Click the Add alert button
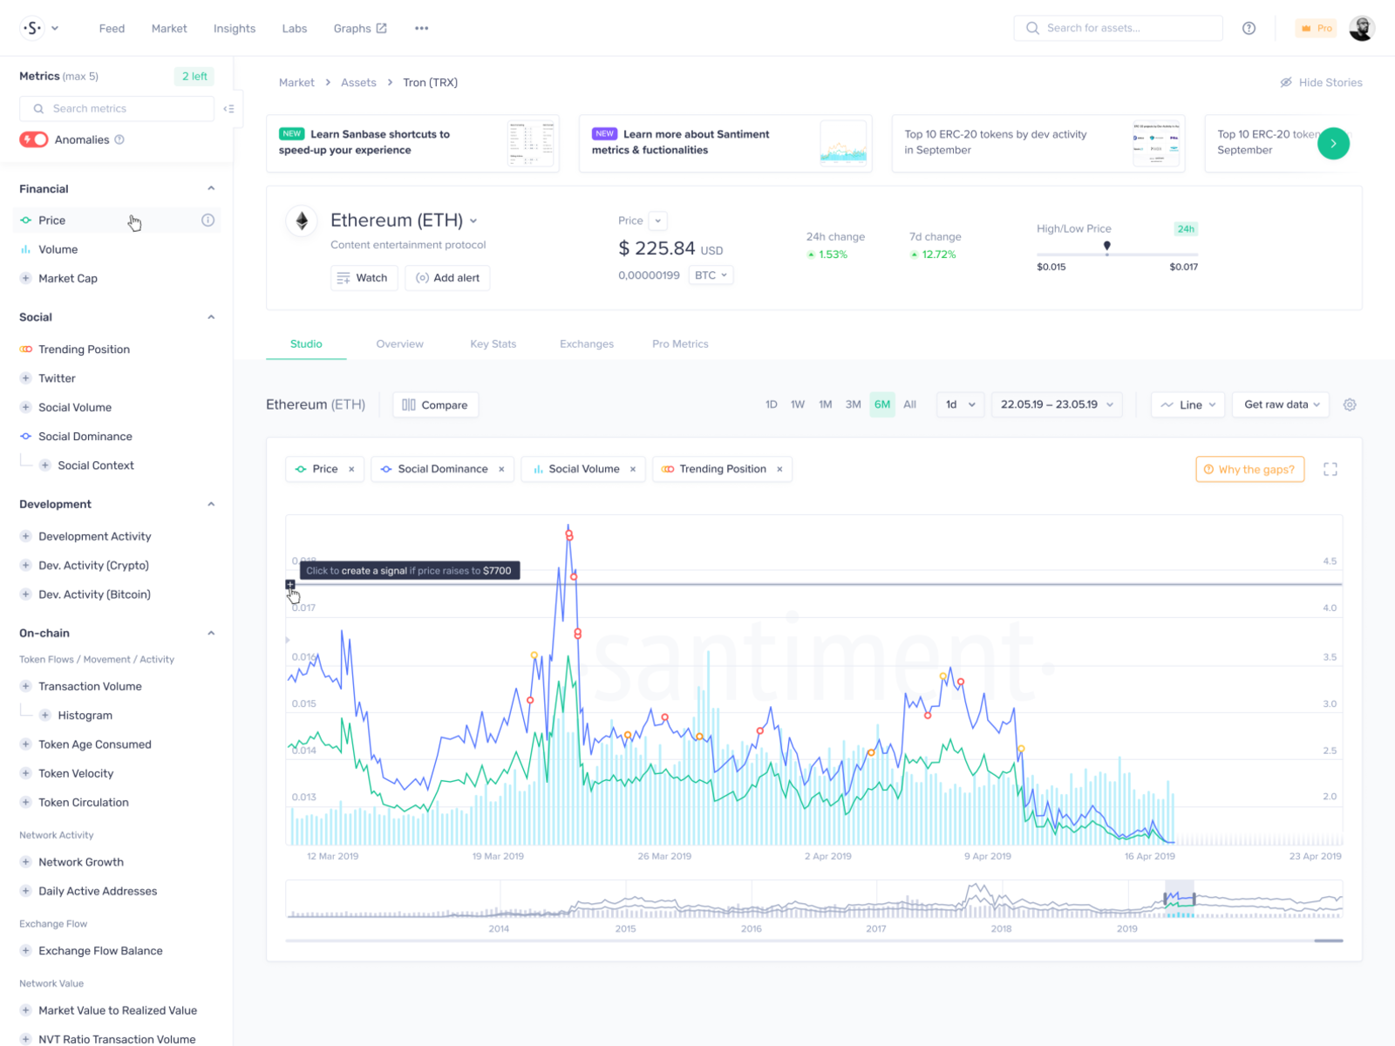The image size is (1395, 1046). tap(447, 278)
